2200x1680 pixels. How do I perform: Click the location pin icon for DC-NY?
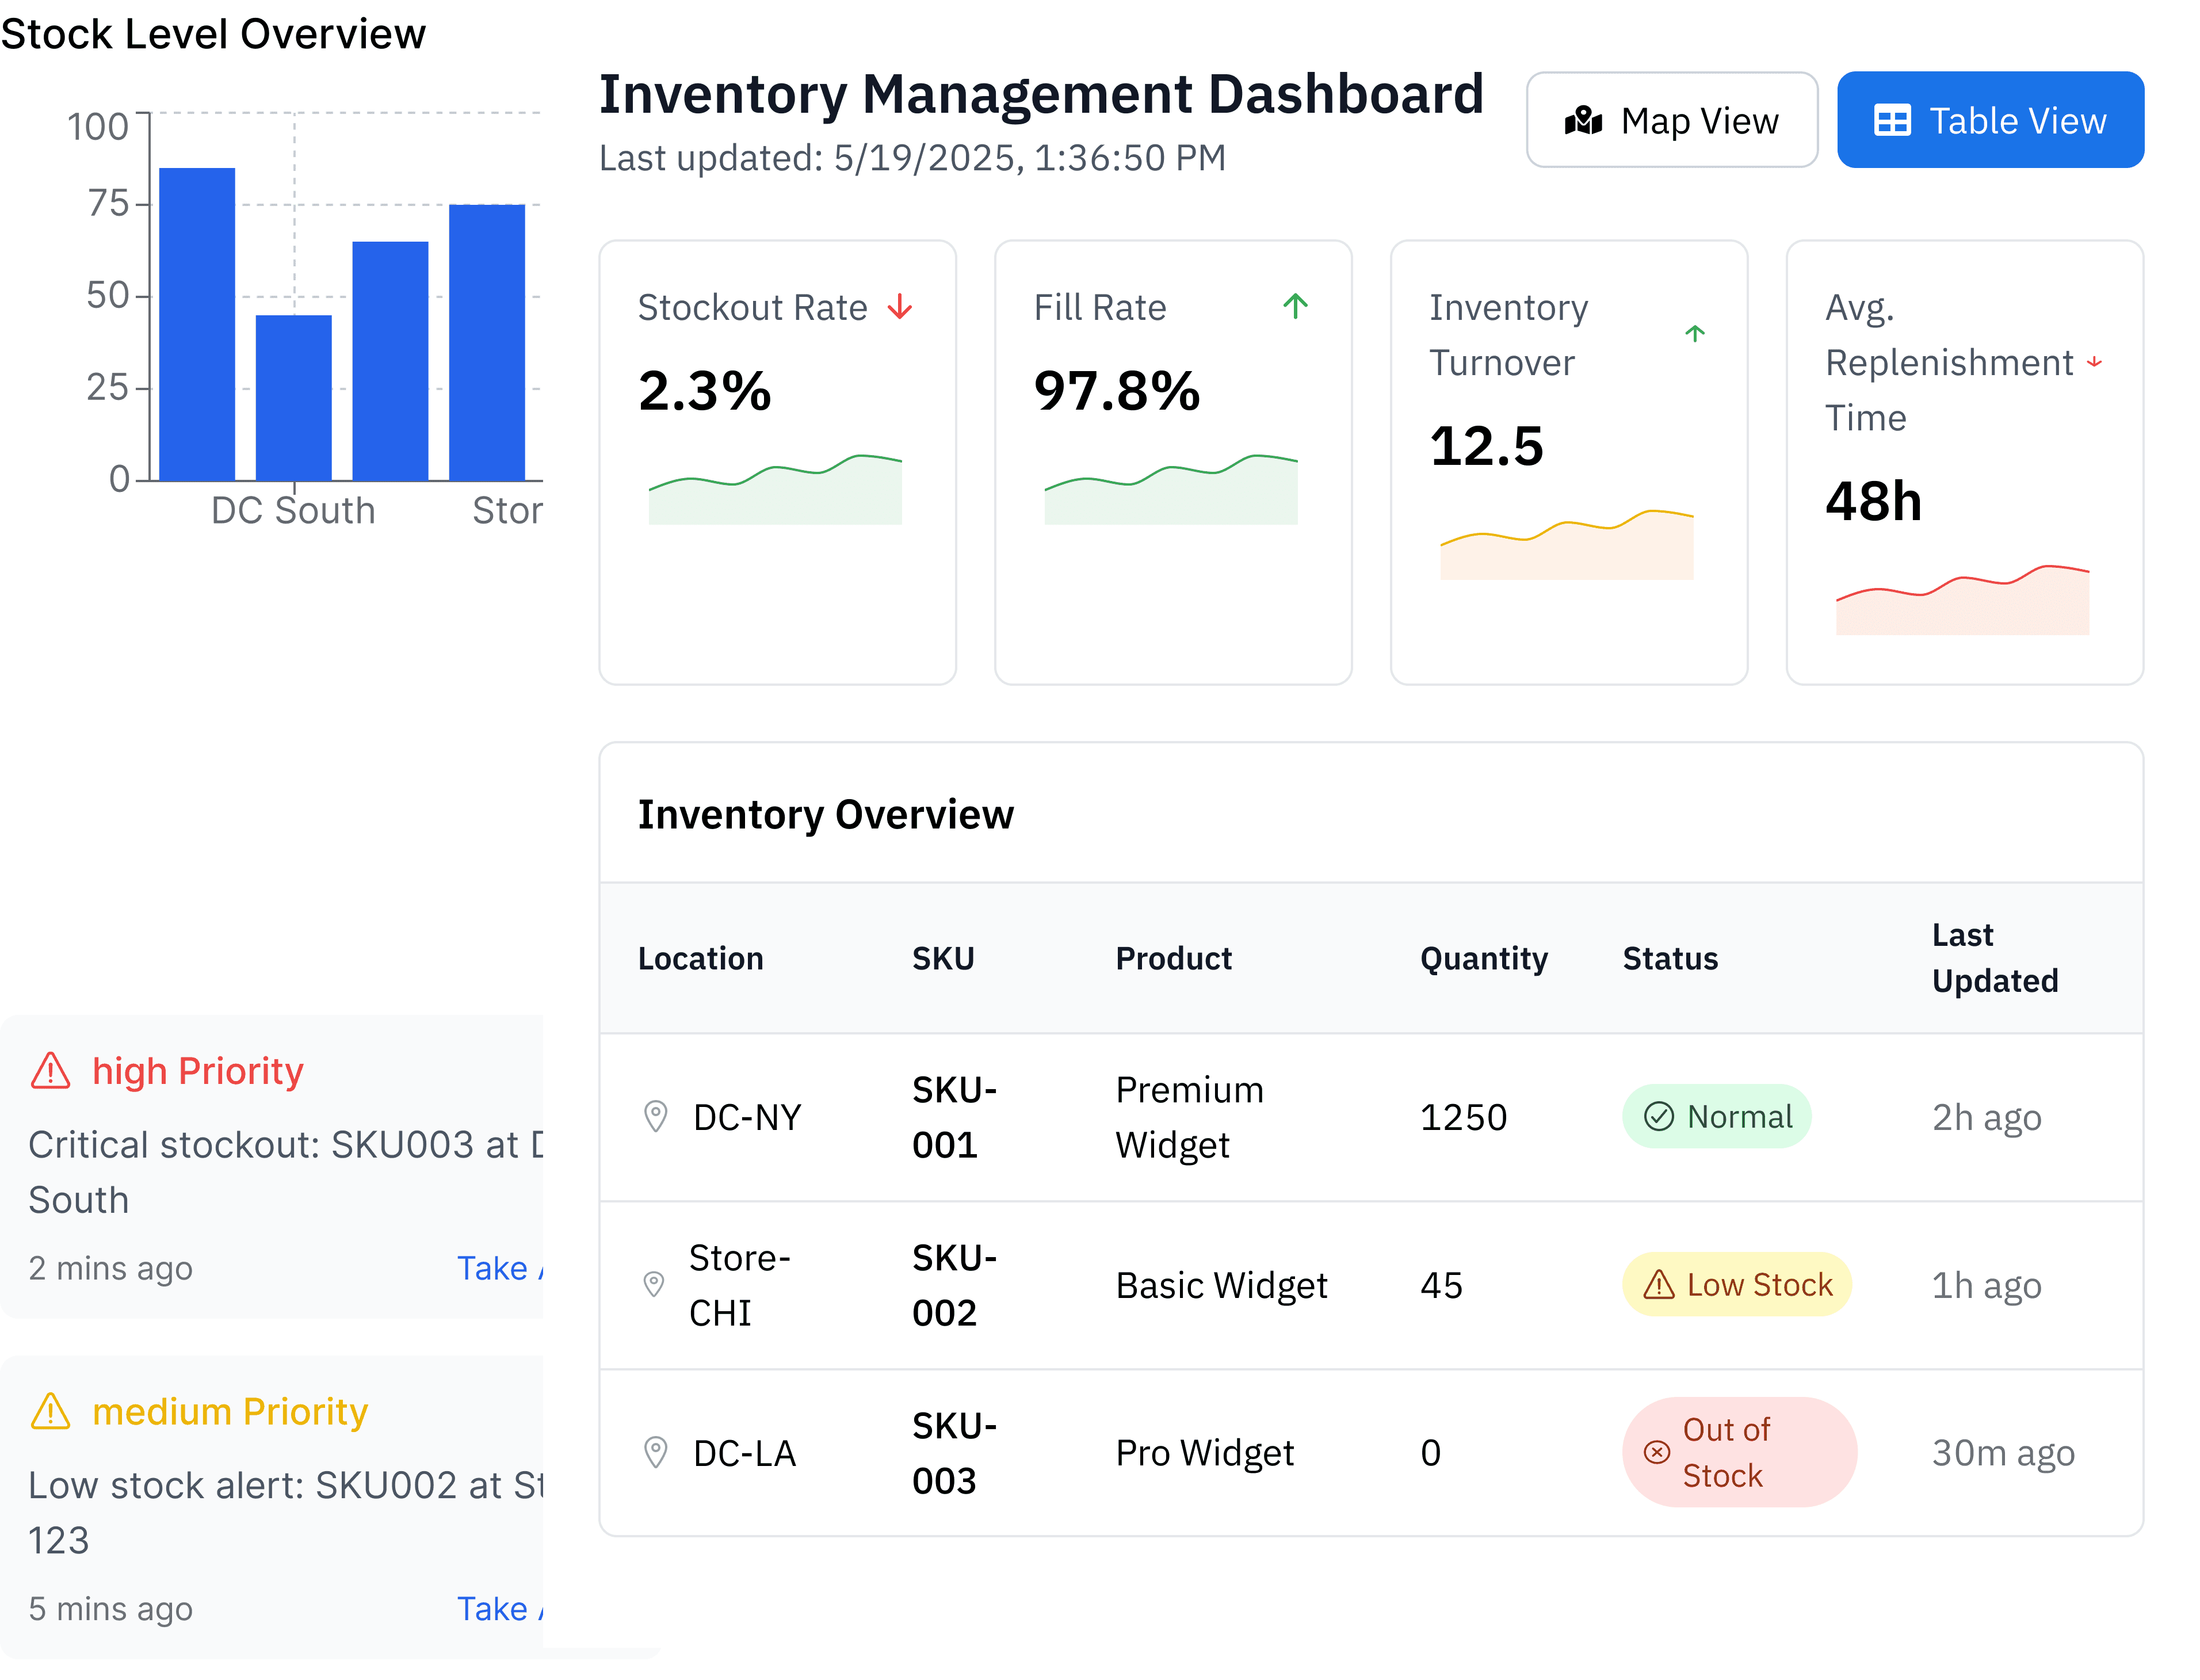pyautogui.click(x=655, y=1116)
